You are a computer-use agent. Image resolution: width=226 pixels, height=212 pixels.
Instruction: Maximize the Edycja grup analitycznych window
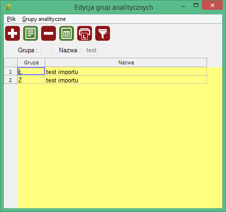click(196, 6)
